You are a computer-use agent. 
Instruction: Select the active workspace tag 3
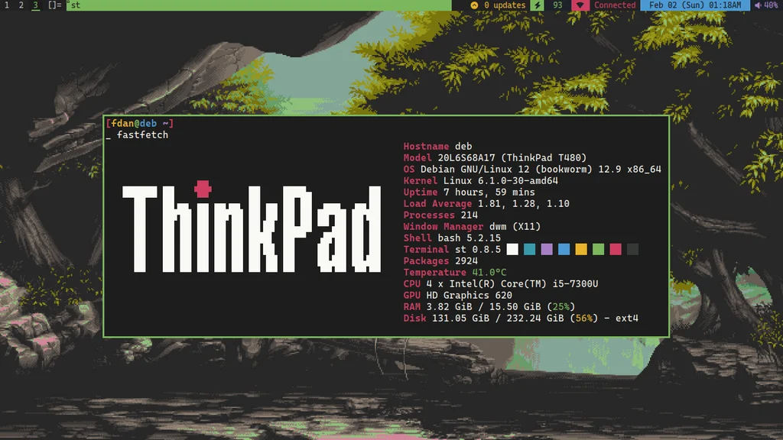35,5
